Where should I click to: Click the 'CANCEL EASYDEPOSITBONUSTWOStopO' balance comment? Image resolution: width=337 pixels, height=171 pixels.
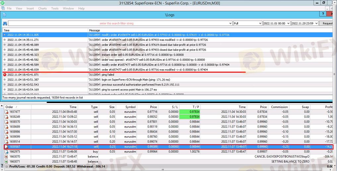282,156
